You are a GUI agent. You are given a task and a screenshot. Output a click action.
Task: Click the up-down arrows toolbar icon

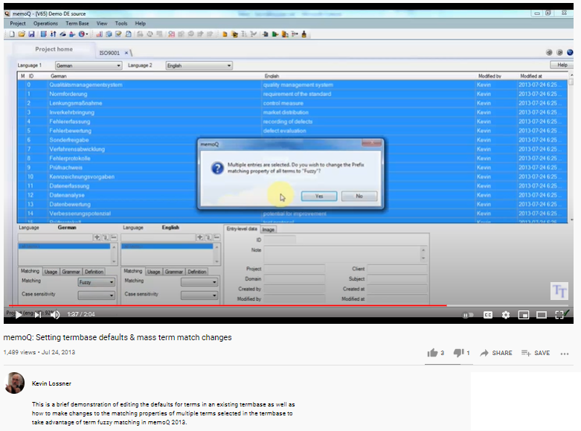point(53,34)
